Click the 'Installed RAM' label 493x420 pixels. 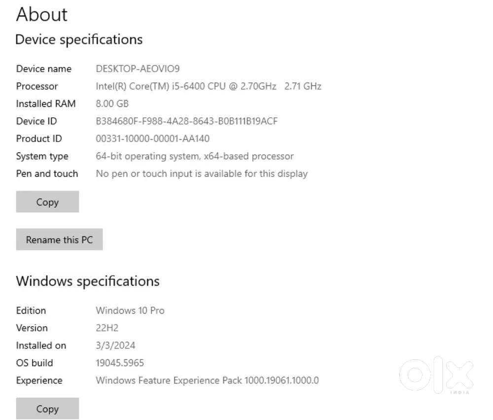46,104
